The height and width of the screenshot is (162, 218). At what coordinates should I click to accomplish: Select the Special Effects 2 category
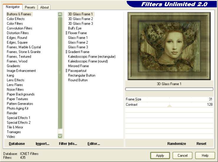[19, 123]
